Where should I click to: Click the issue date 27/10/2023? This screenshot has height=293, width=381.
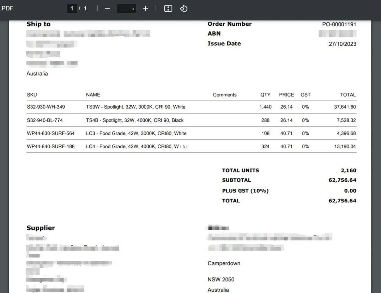point(342,44)
